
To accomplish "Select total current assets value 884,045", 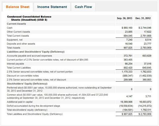I will coord(128,36).
